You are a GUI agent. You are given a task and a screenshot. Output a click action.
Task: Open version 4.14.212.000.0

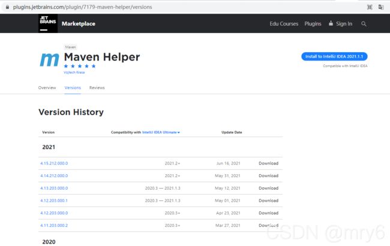pyautogui.click(x=54, y=176)
